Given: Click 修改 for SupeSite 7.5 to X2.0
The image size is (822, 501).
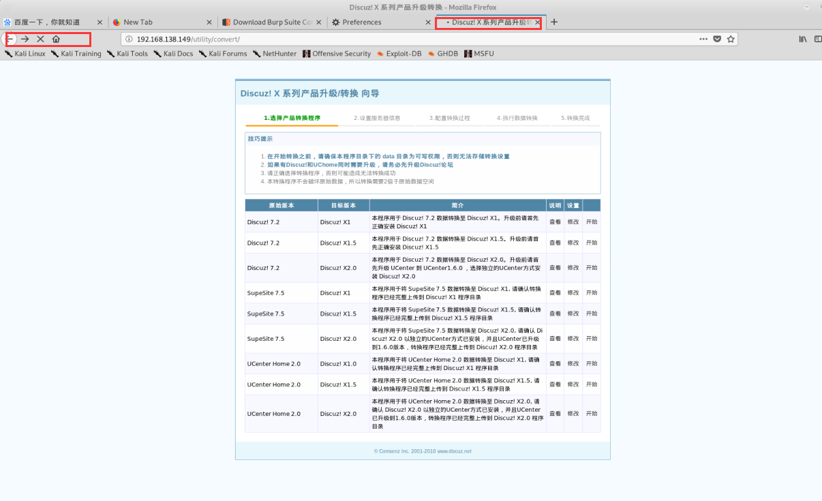Looking at the screenshot, I should [x=573, y=339].
